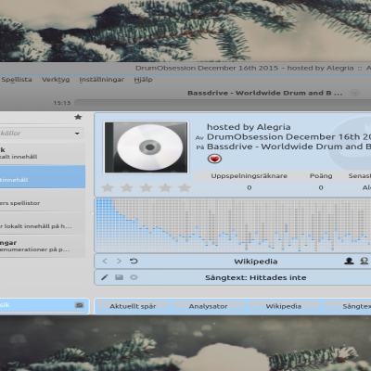Switch to the Sångtext applet tab

pos(348,306)
